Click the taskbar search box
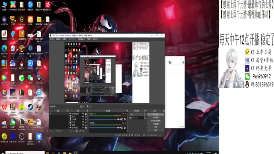 coord(25,153)
